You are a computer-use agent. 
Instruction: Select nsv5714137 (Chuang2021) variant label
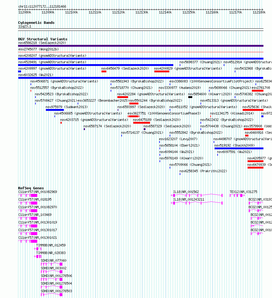tap(142, 133)
